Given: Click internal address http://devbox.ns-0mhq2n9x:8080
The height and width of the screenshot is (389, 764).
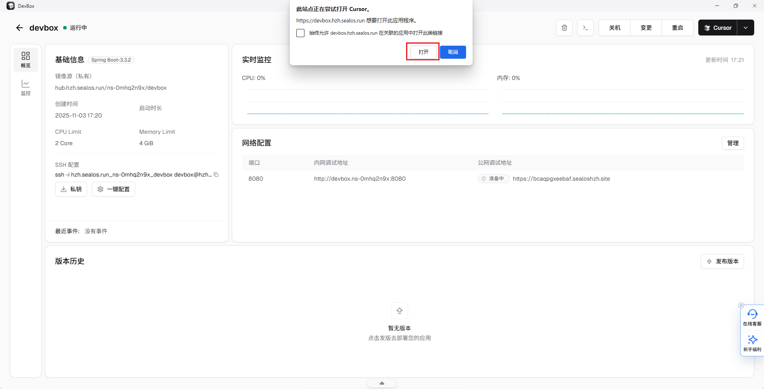Looking at the screenshot, I should click(x=360, y=179).
